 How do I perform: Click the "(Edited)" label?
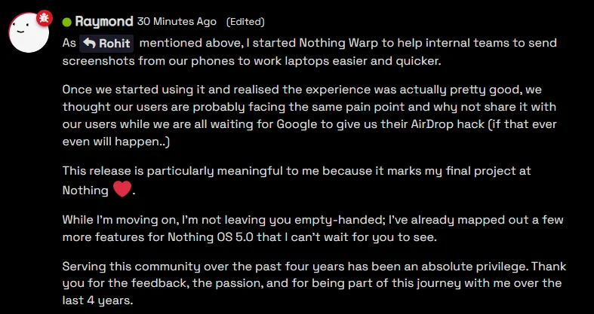tap(246, 22)
